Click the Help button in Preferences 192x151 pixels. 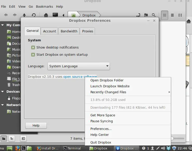(36, 126)
